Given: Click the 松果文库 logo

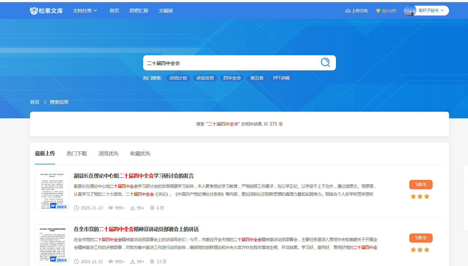Looking at the screenshot, I should (x=46, y=11).
